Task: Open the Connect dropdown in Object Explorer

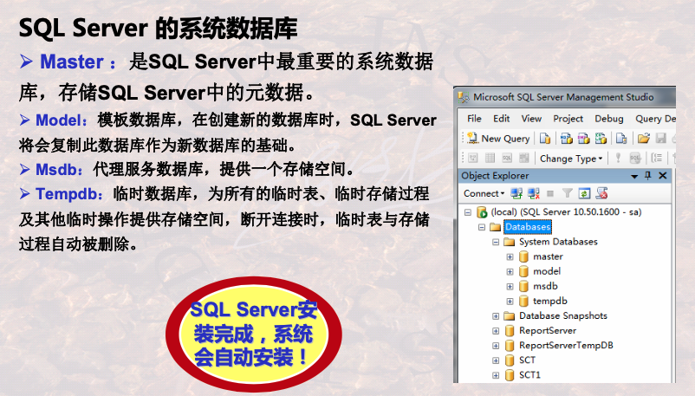Action: (x=484, y=193)
